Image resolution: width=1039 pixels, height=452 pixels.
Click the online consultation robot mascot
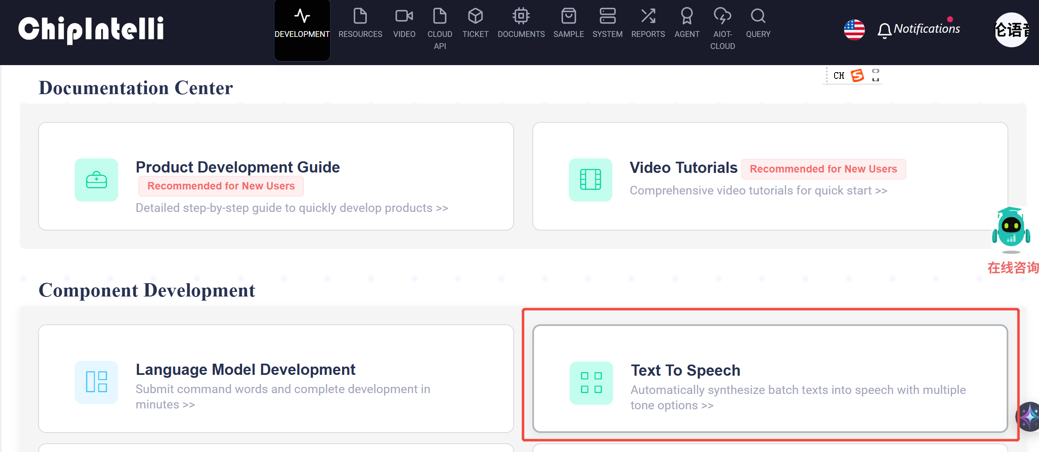pos(1011,230)
